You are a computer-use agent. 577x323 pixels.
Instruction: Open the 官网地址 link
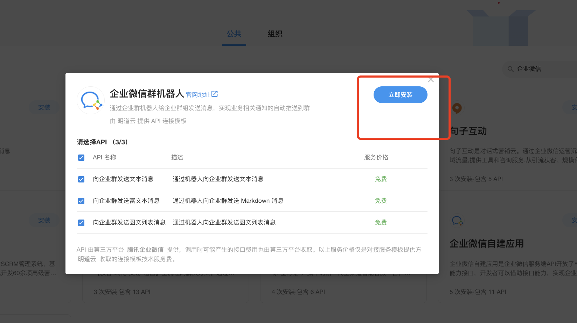coord(198,95)
